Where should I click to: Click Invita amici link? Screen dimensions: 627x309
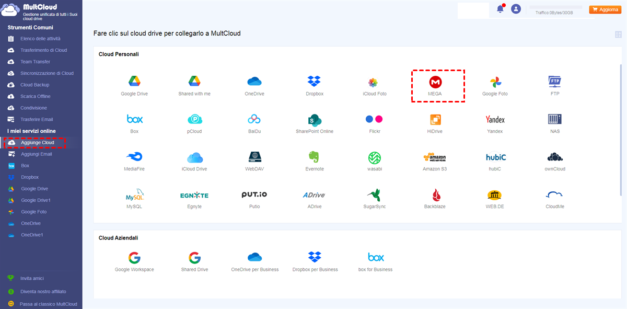pos(32,279)
